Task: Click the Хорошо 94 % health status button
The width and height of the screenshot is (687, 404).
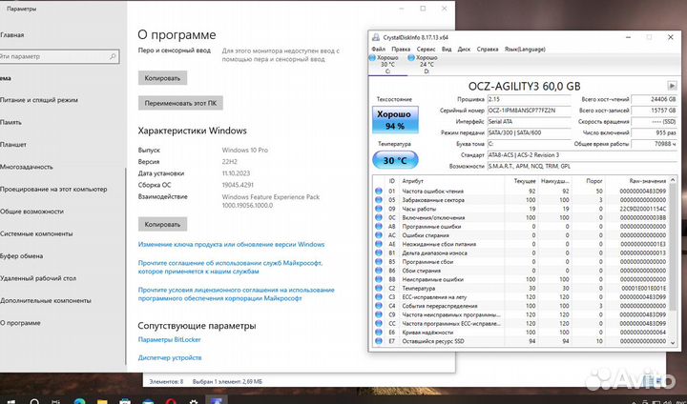Action: click(395, 119)
